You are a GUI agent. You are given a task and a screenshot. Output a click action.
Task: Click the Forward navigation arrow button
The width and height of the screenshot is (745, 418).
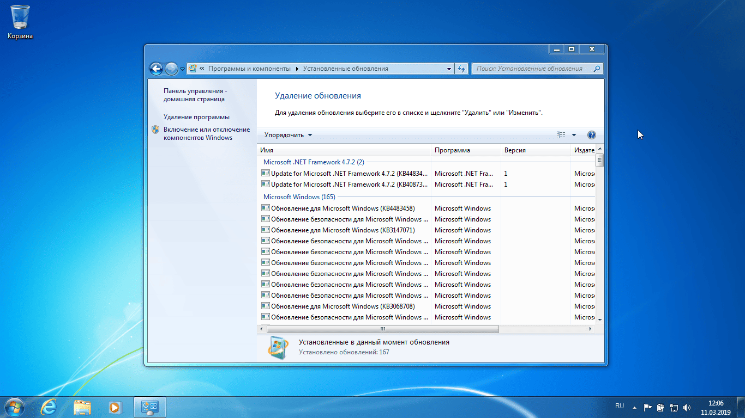point(171,69)
